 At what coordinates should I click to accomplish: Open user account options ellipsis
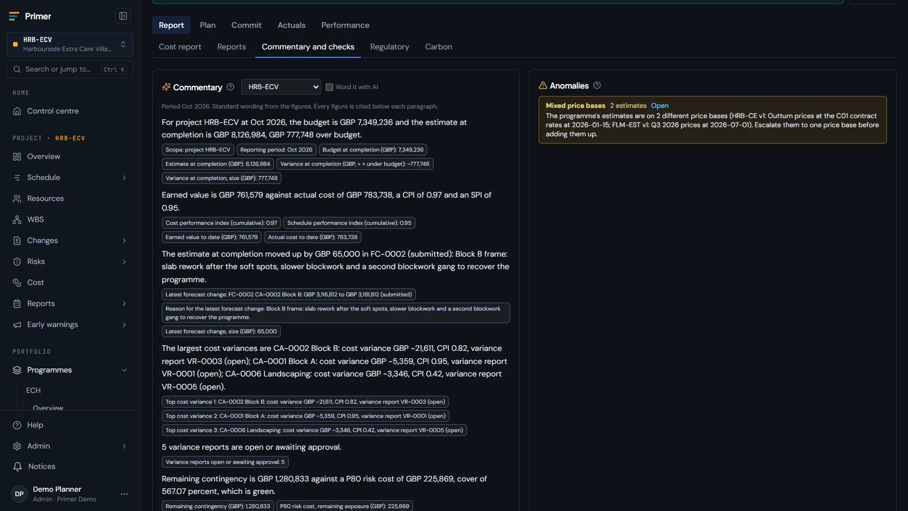[x=124, y=494]
